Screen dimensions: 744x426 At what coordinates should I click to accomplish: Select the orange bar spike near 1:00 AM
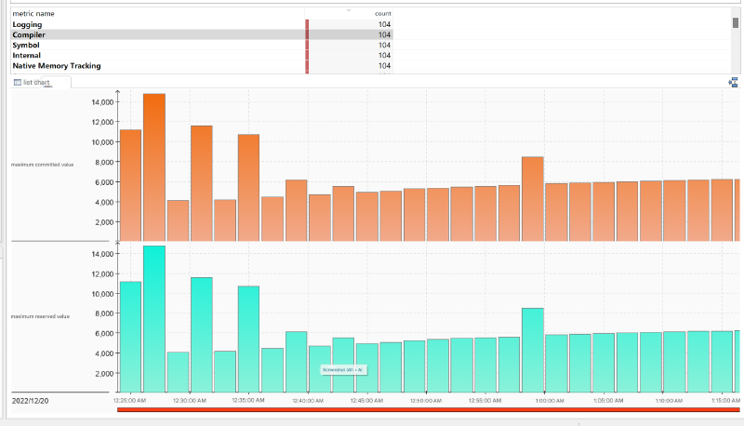532,198
